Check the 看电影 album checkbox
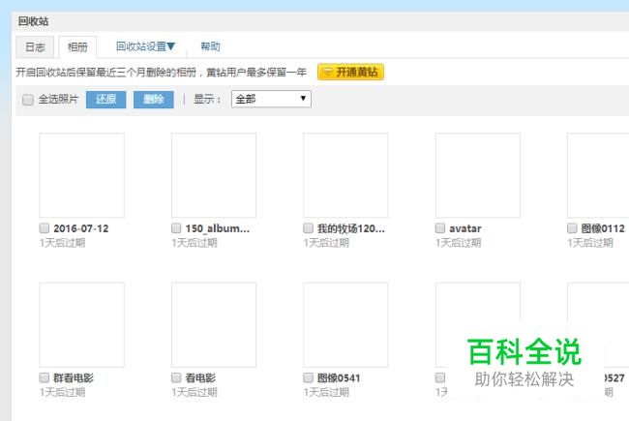This screenshot has height=421, width=629. click(x=176, y=377)
